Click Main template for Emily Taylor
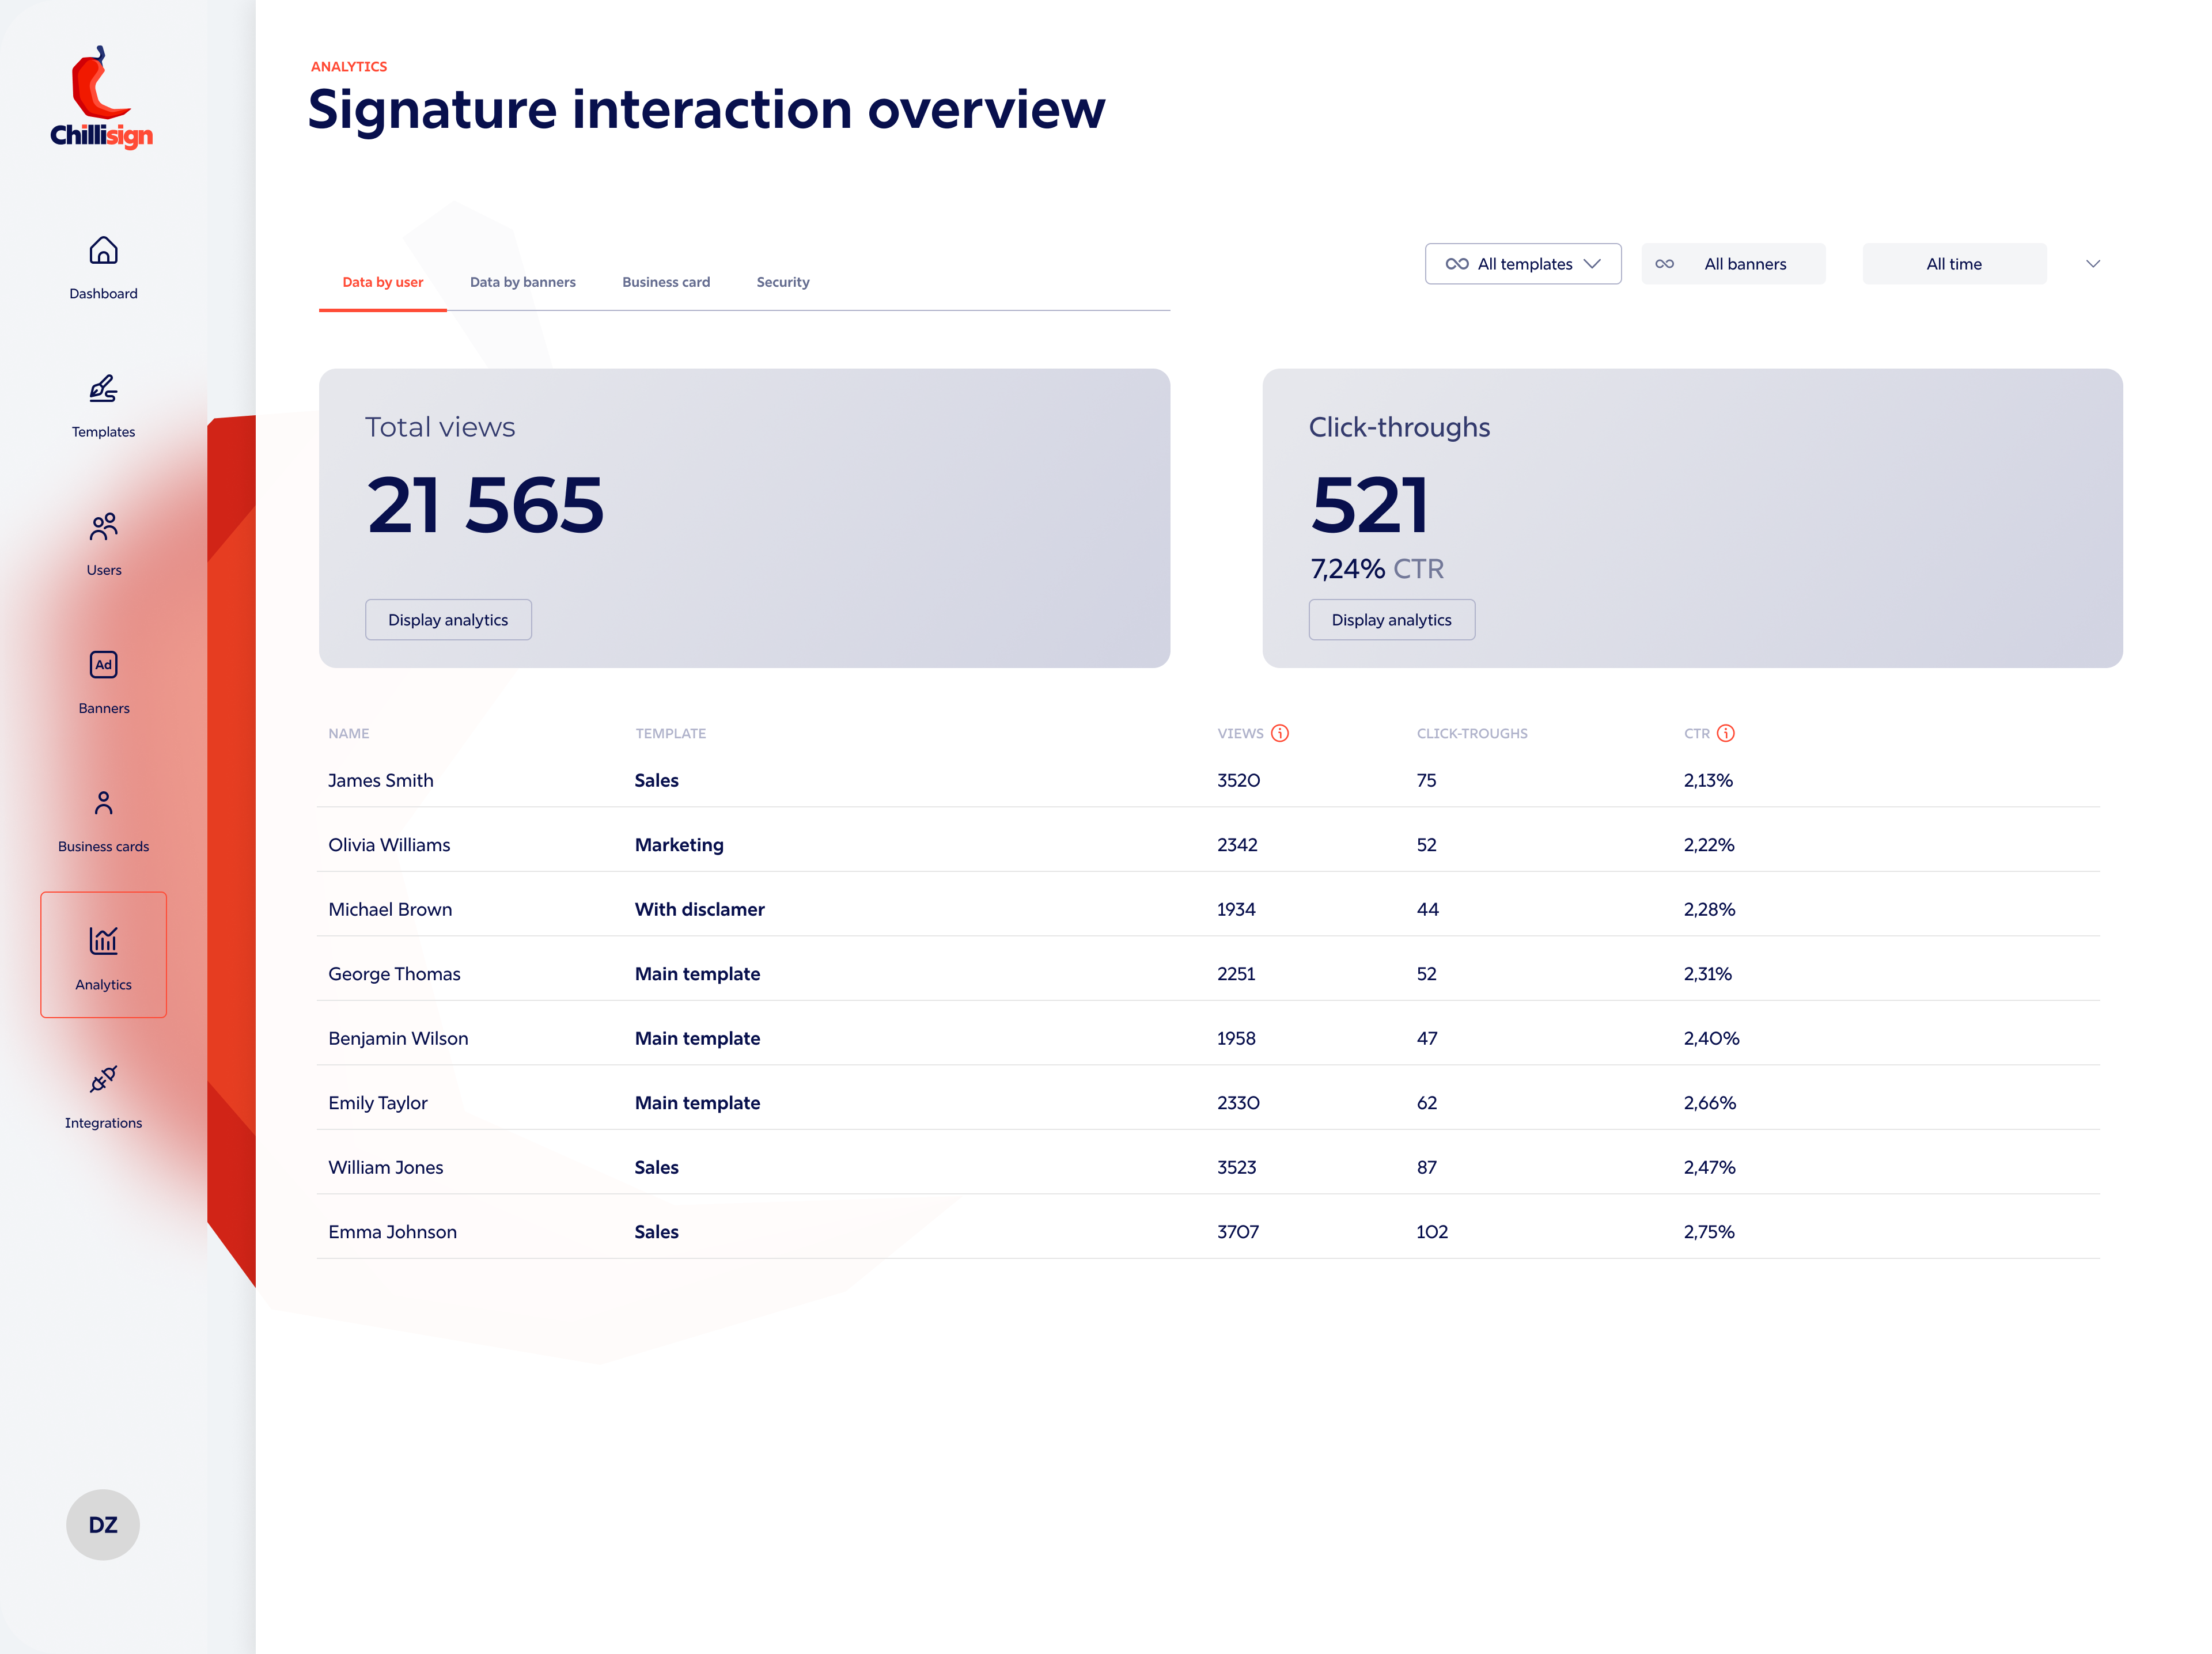 click(697, 1103)
